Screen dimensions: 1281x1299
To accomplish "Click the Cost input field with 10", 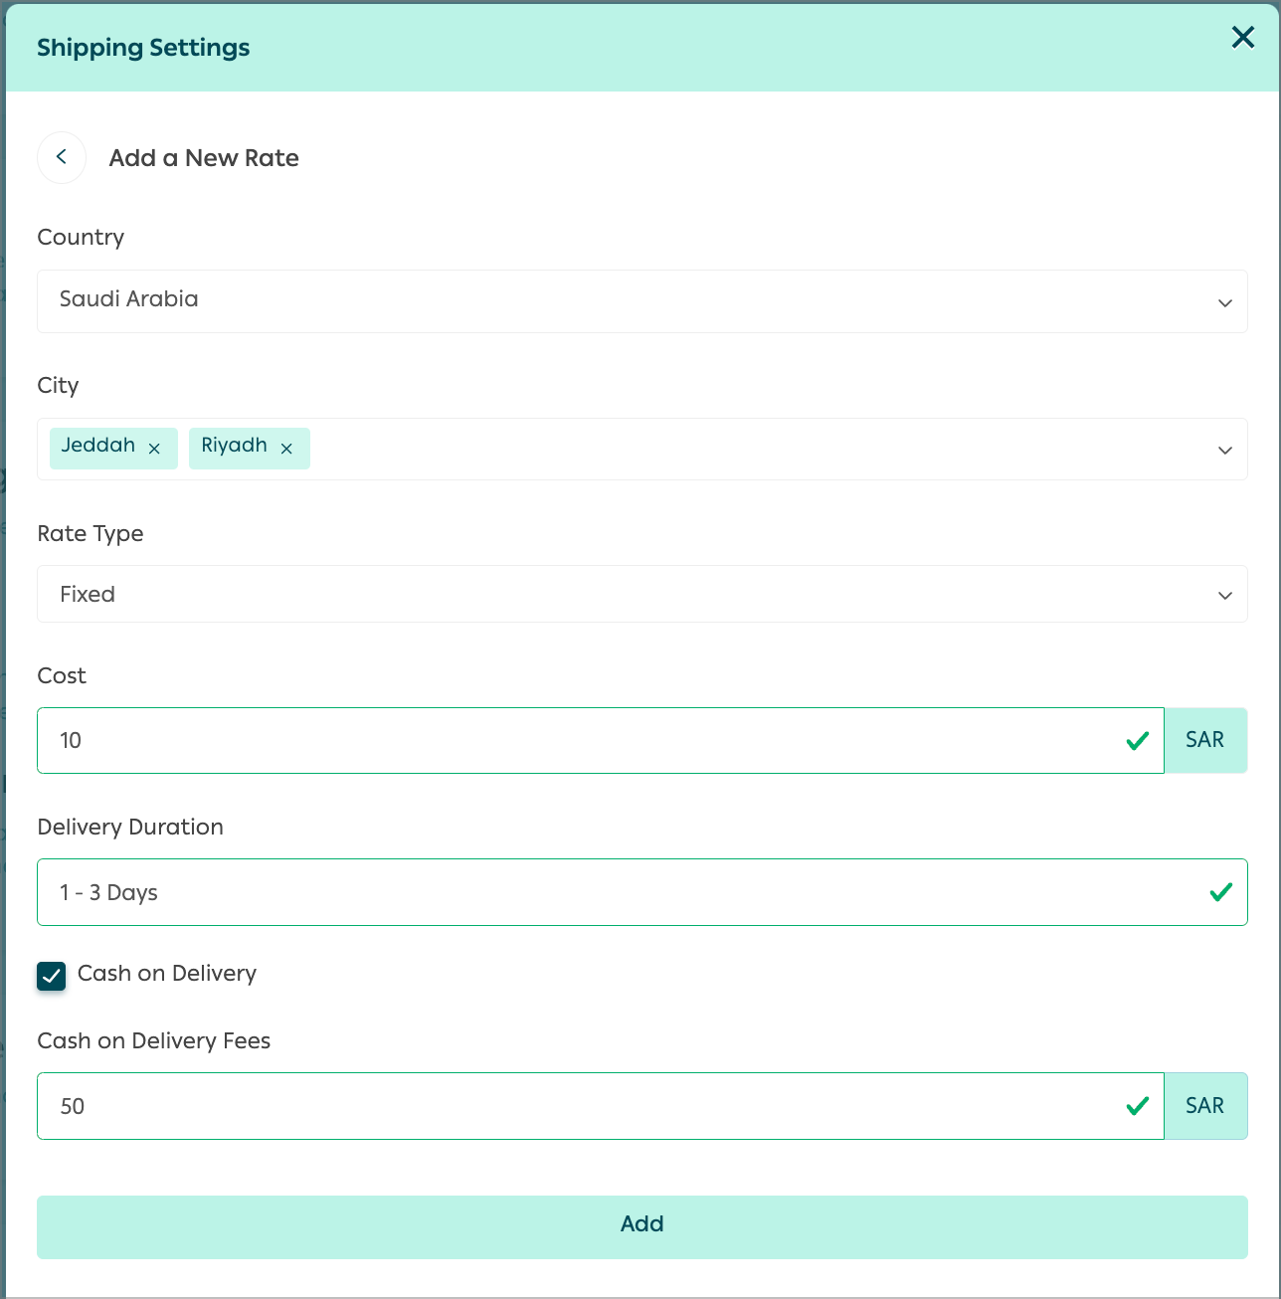I will point(601,740).
